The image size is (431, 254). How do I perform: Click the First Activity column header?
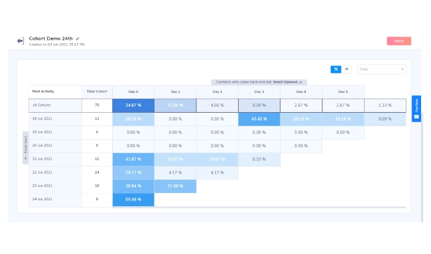pos(55,92)
